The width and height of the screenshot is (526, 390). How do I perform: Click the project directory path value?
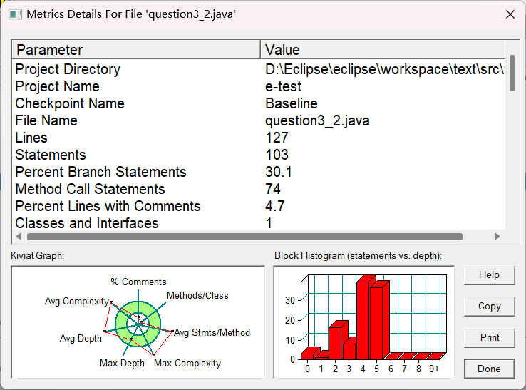384,69
